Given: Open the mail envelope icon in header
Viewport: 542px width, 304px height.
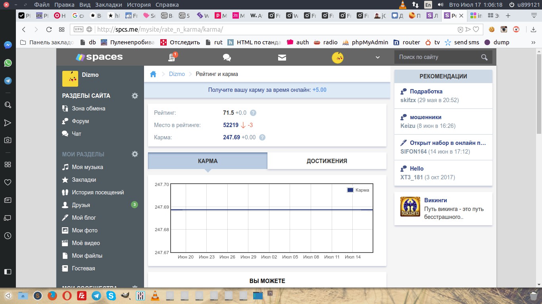Looking at the screenshot, I should tap(282, 57).
